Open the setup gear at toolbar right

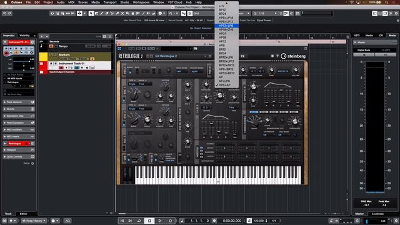[x=396, y=13]
